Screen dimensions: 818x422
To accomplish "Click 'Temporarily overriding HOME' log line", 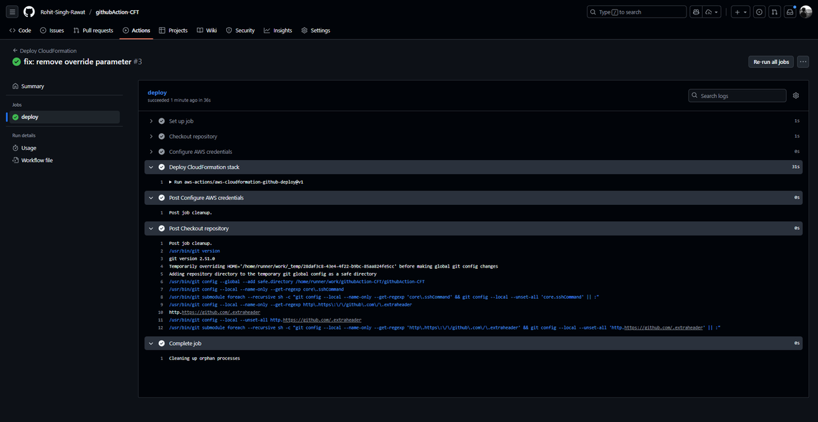I will tap(333, 266).
